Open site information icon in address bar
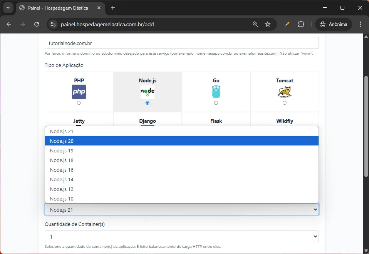This screenshot has width=369, height=254. (53, 24)
